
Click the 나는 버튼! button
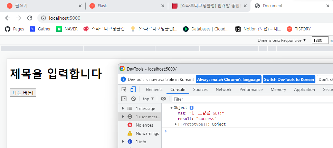pos(23,93)
